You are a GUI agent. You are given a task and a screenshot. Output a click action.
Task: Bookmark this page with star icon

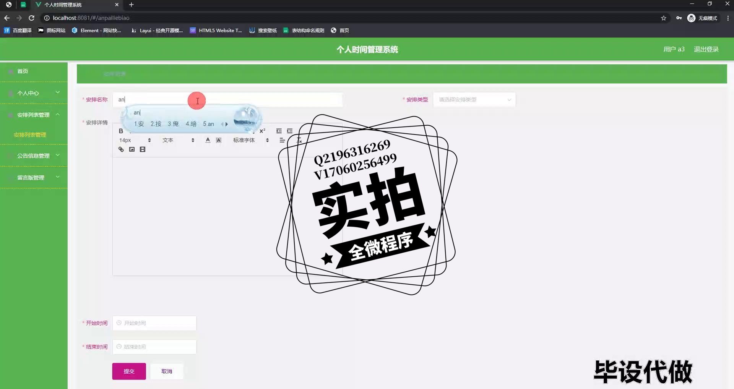point(664,18)
